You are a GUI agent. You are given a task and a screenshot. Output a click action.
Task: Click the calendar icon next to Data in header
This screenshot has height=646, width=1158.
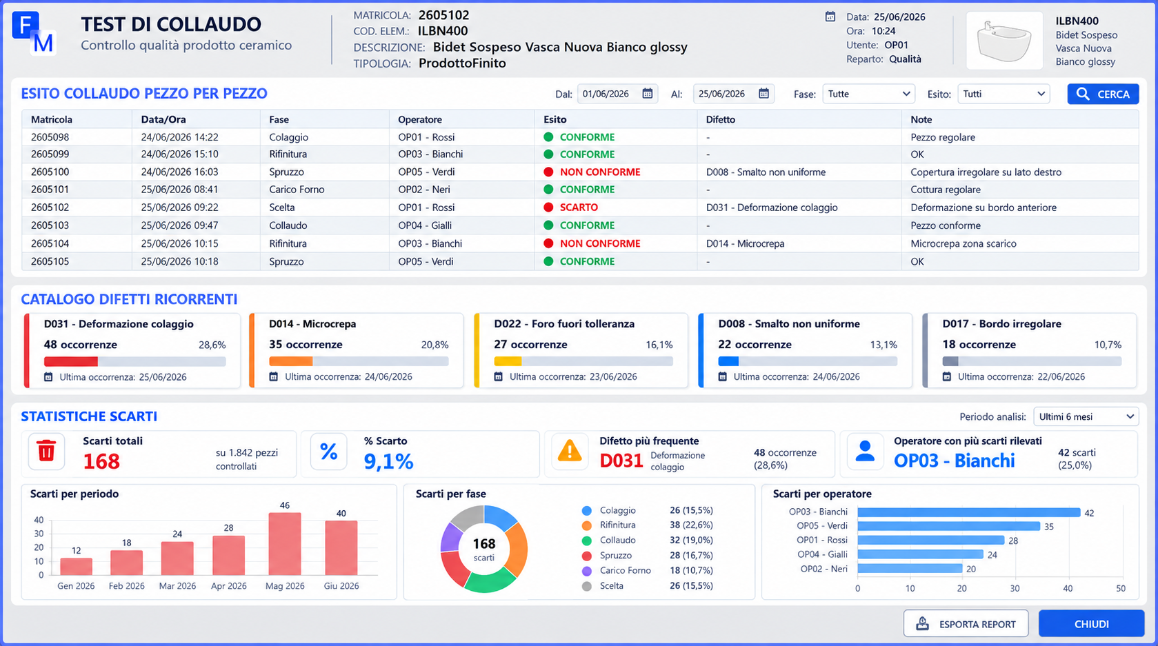point(830,17)
